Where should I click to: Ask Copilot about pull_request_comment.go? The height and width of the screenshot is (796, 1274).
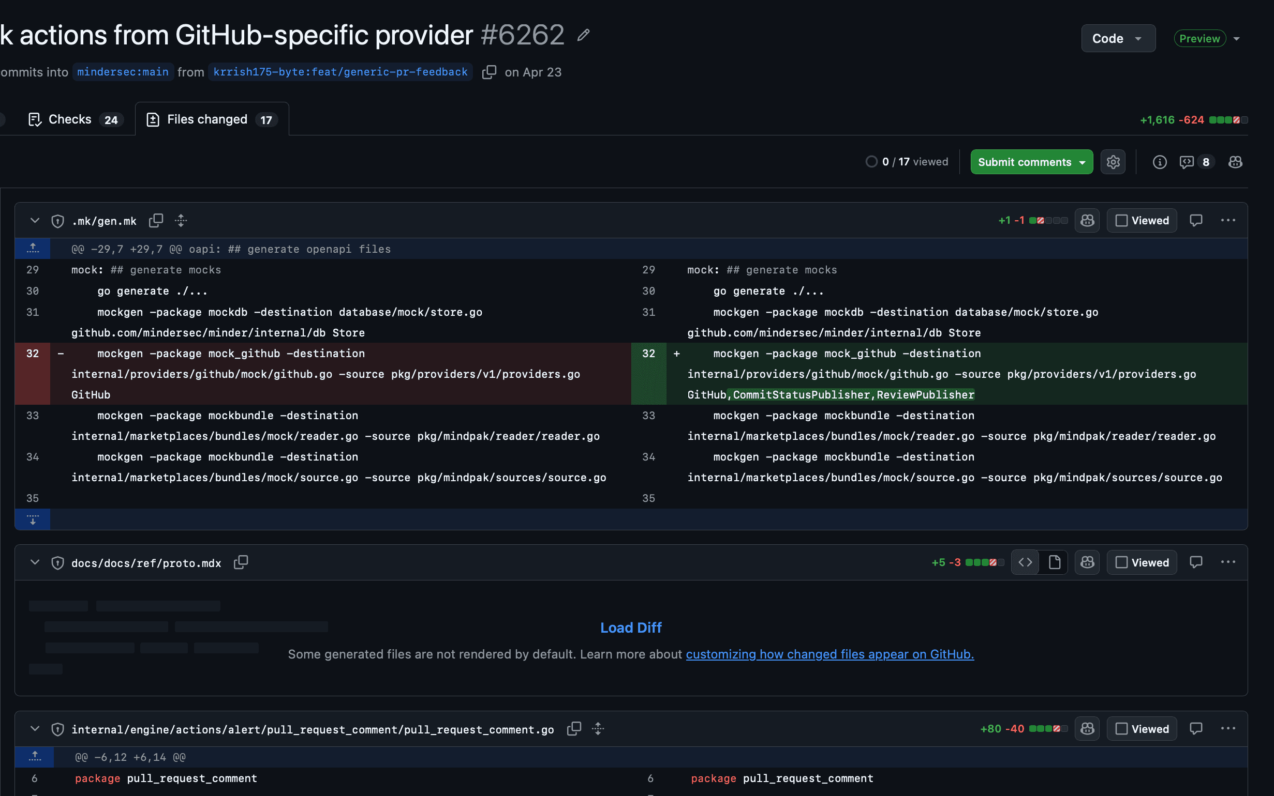[x=1087, y=729]
